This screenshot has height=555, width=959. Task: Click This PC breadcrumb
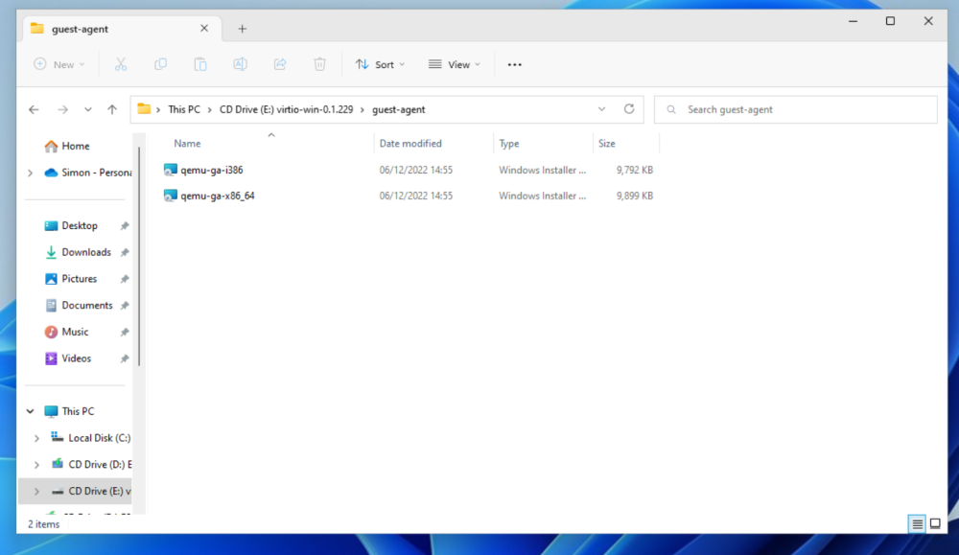[x=184, y=109]
